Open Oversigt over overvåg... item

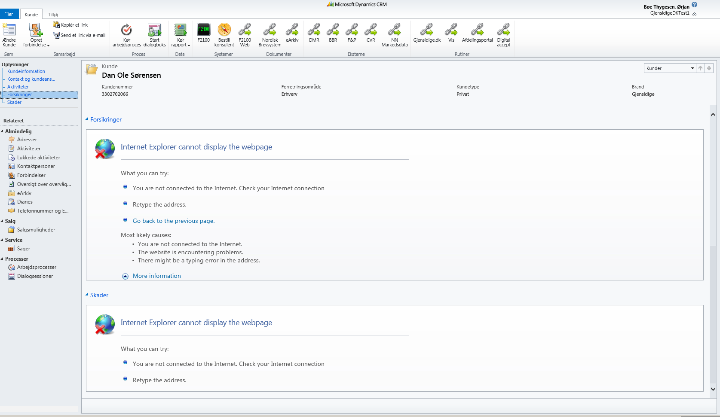pos(44,184)
